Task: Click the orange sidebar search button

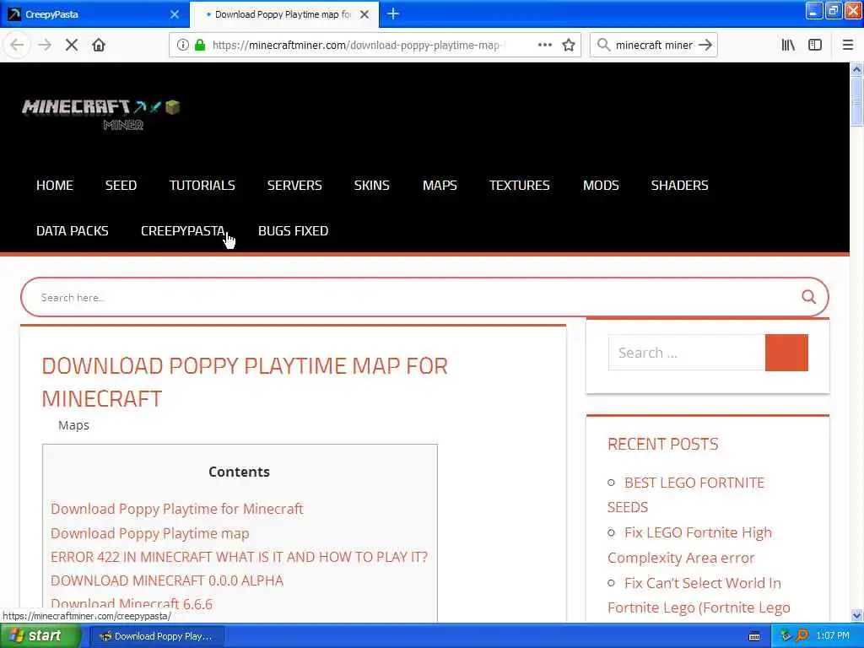Action: [786, 353]
